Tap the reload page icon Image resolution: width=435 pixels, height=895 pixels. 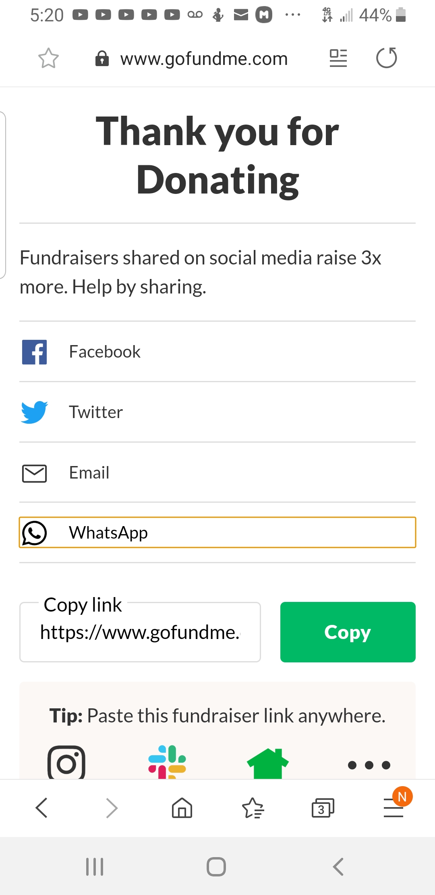point(386,58)
